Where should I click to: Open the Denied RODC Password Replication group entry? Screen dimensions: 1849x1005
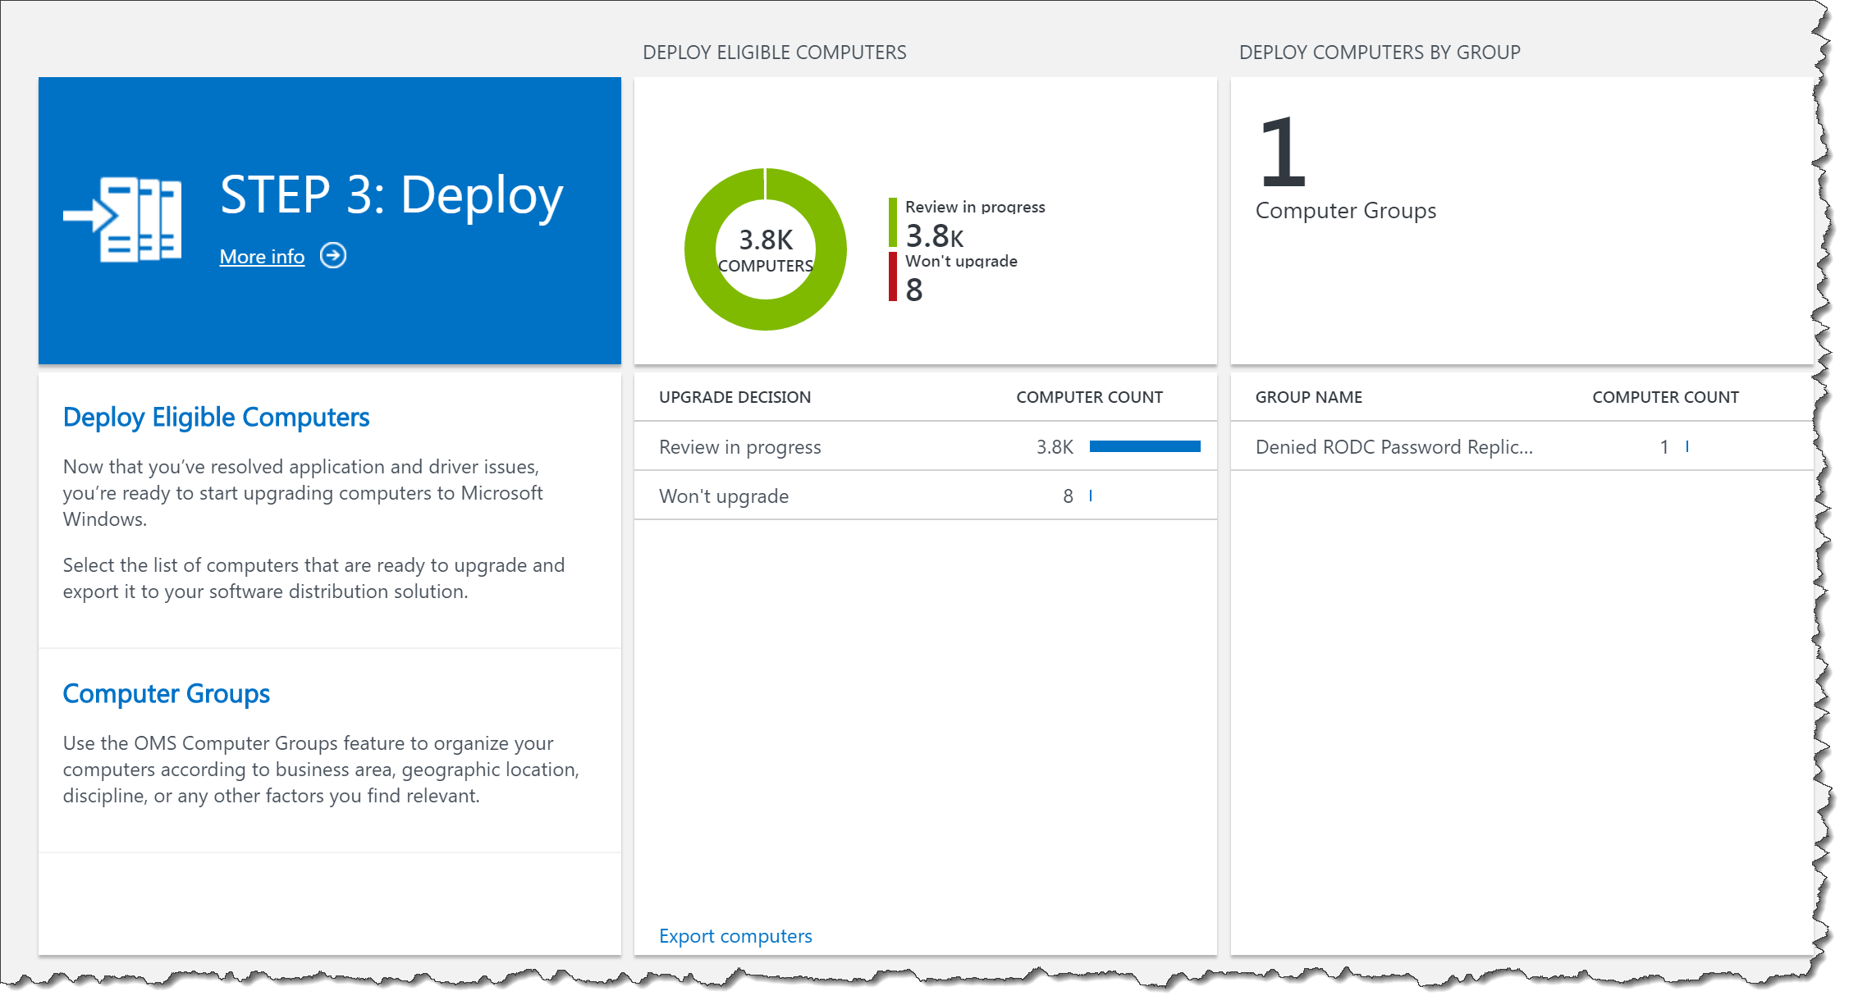coord(1394,446)
